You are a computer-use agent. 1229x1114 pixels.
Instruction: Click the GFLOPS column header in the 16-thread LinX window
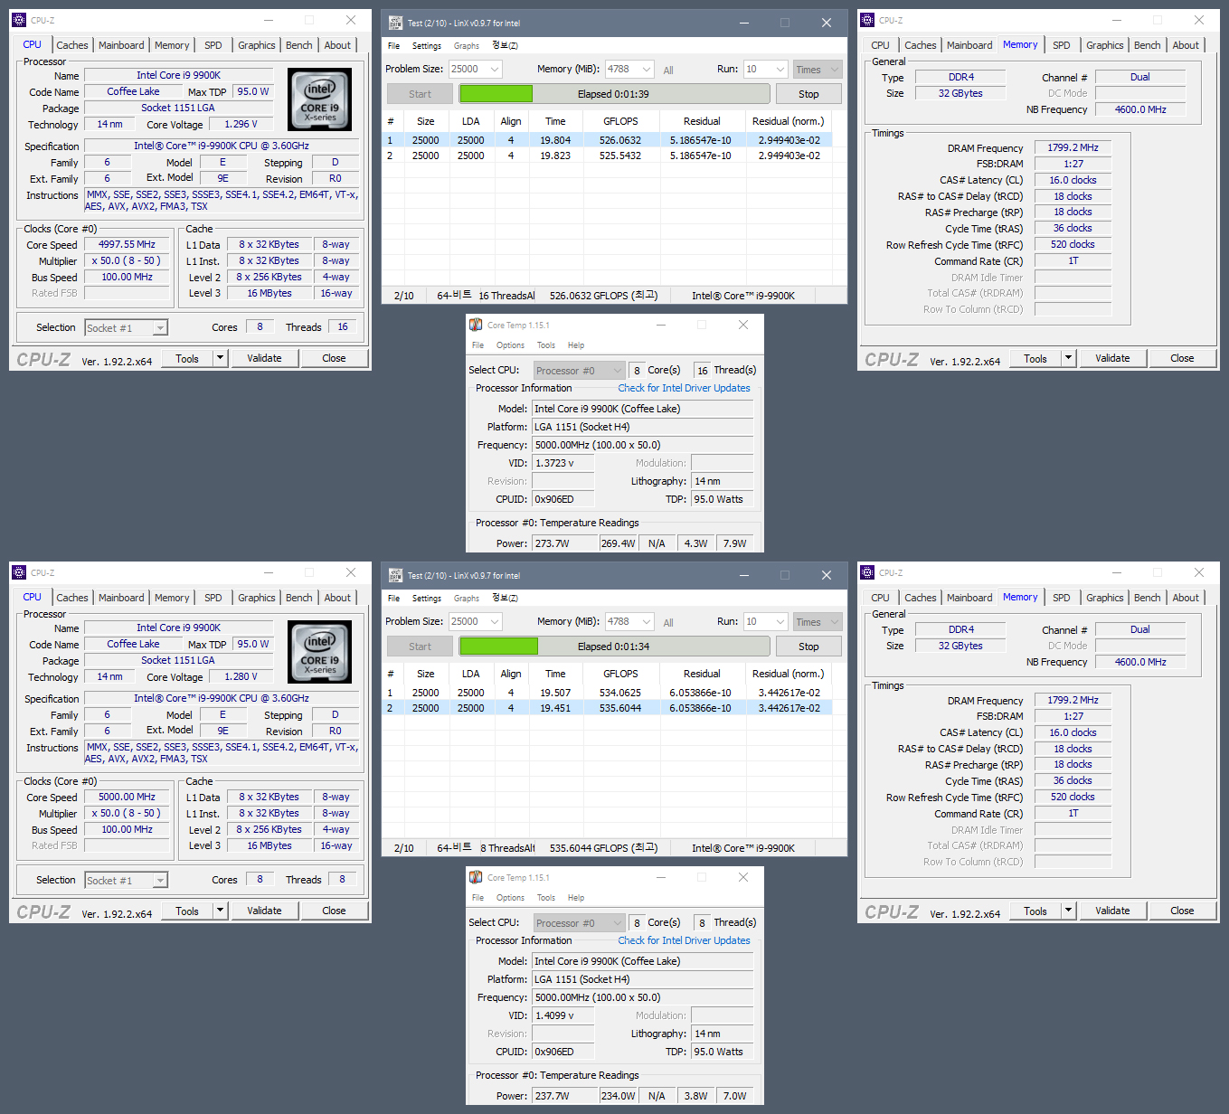point(620,121)
